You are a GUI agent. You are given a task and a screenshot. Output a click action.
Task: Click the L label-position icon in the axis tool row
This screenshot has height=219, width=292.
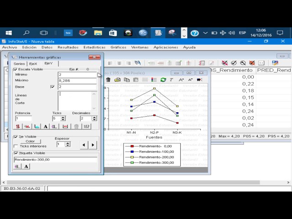point(54,126)
